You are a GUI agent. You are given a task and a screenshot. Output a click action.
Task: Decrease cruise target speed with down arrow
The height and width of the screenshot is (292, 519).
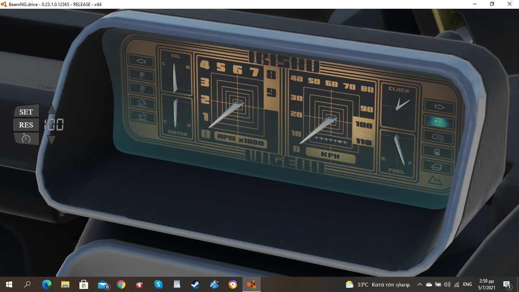point(51,140)
